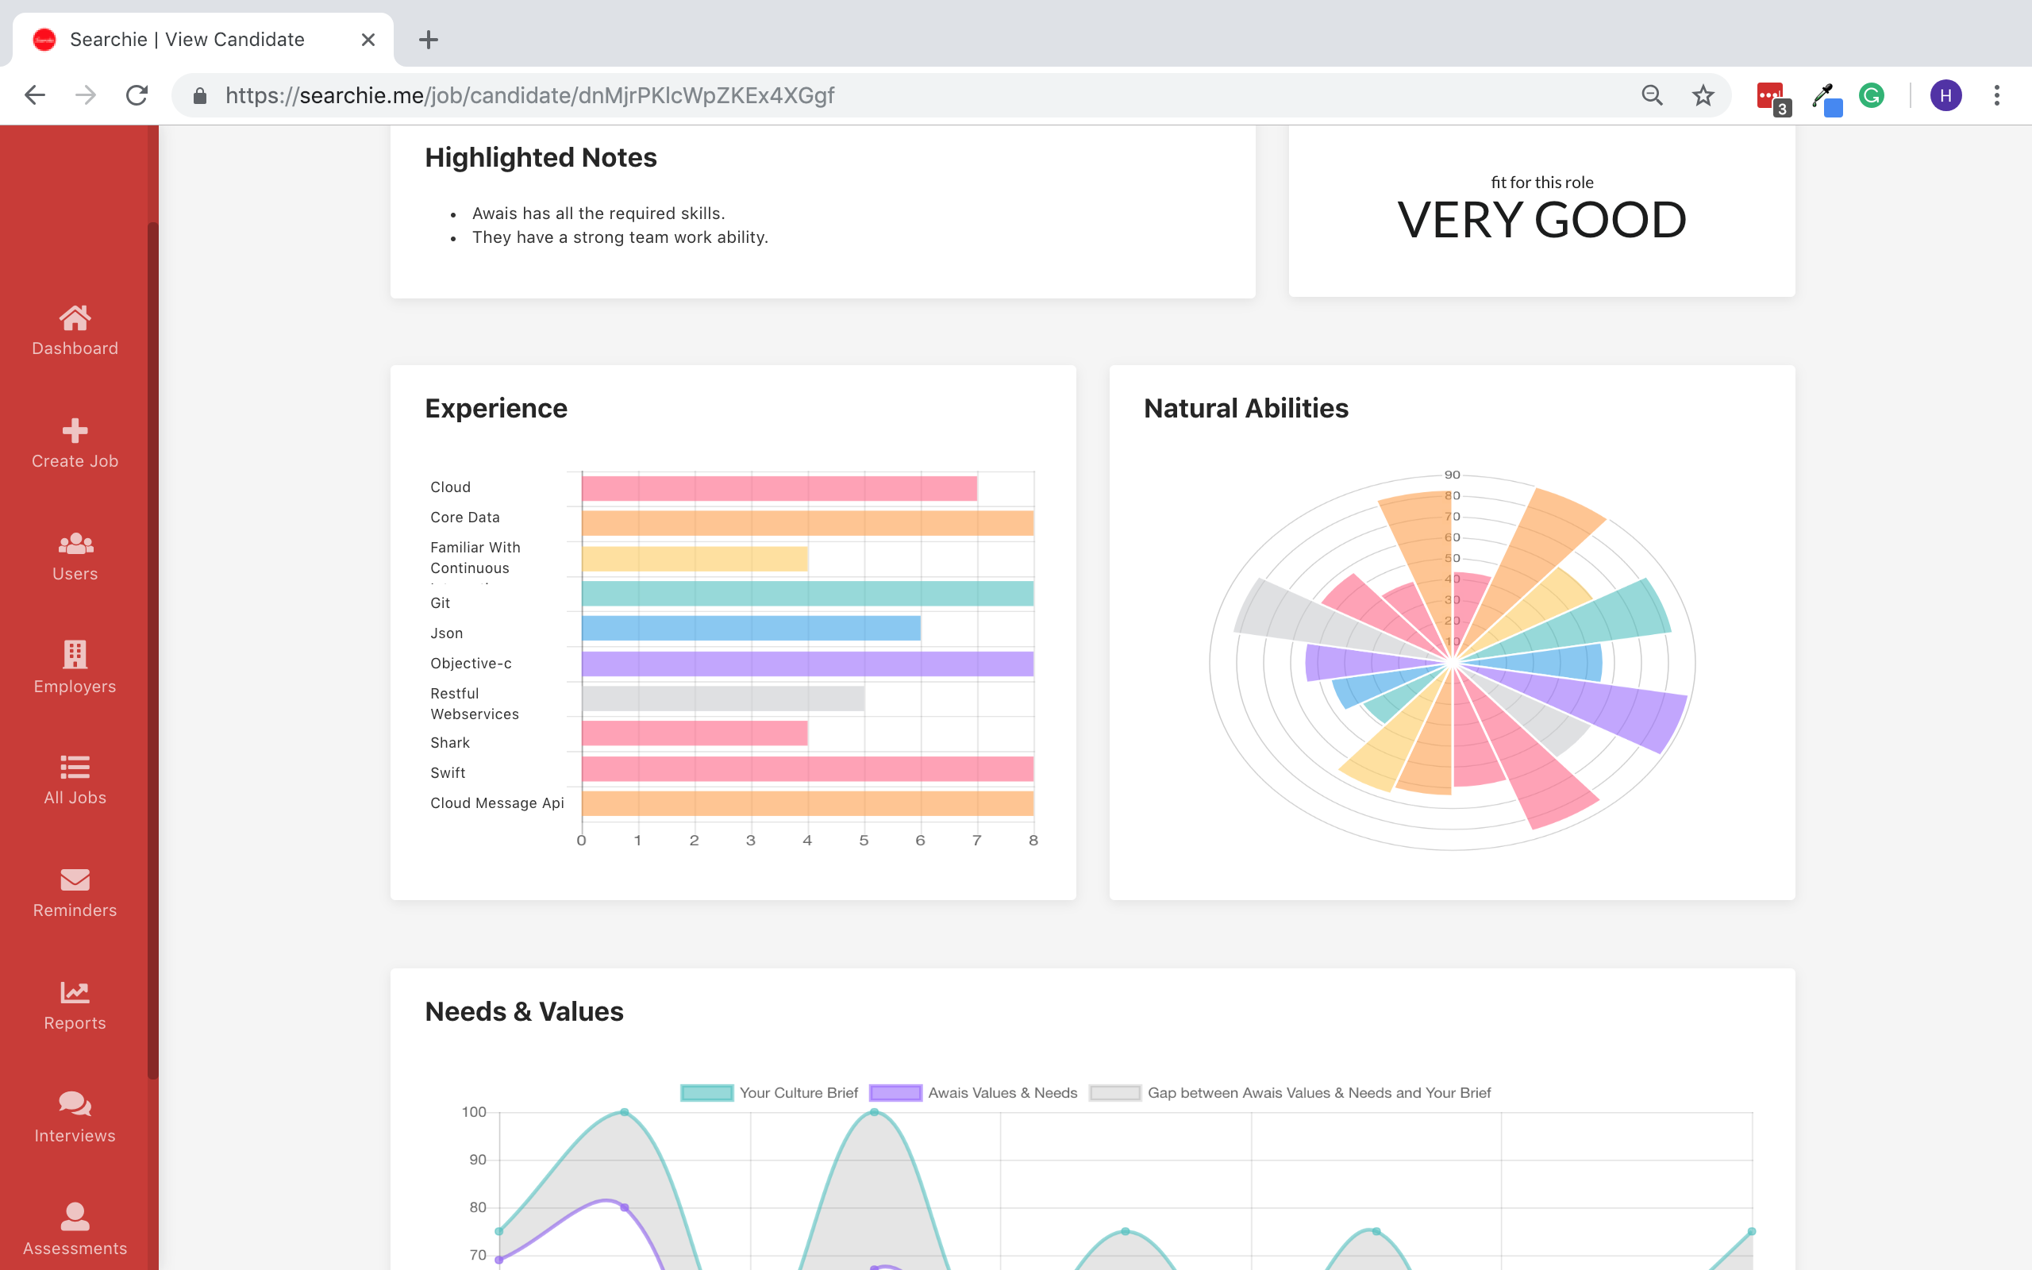2032x1270 pixels.
Task: Click the zoom magnifier icon in address bar
Action: coord(1652,95)
